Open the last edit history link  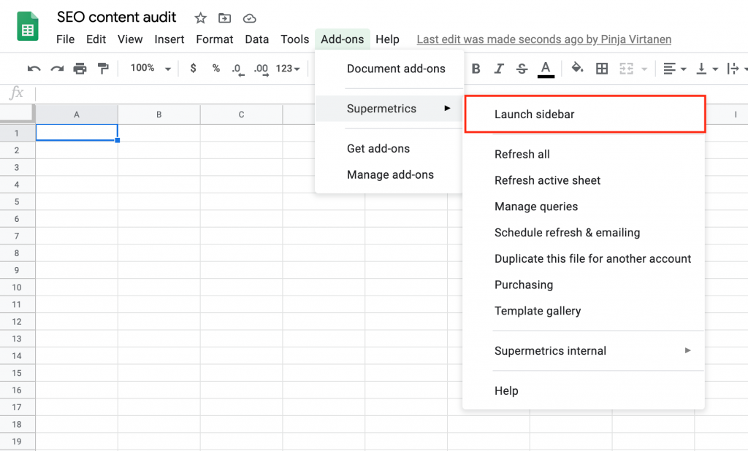click(x=543, y=39)
